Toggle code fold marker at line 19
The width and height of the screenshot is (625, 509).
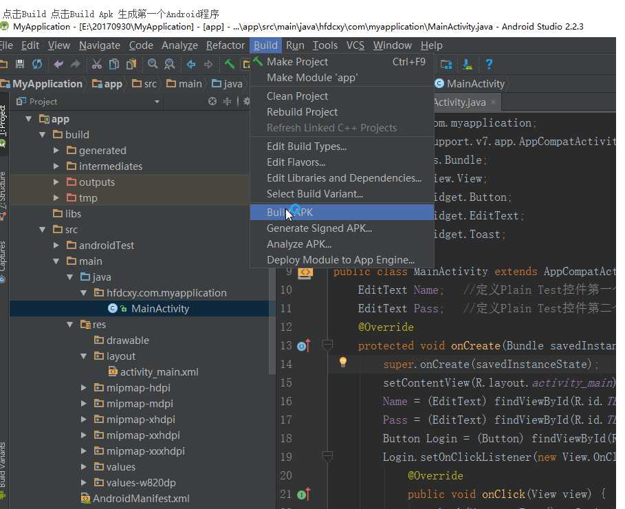(x=328, y=456)
